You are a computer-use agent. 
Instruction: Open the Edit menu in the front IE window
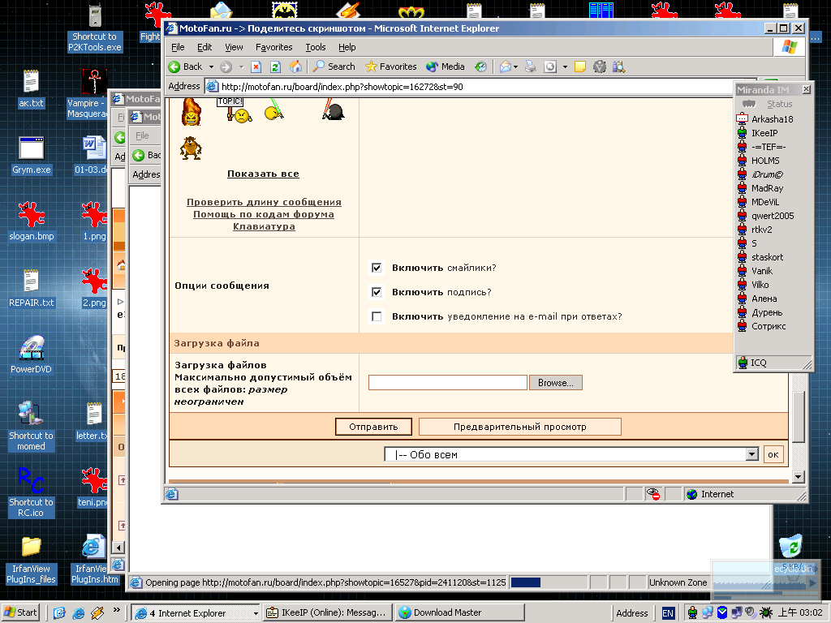click(x=205, y=47)
